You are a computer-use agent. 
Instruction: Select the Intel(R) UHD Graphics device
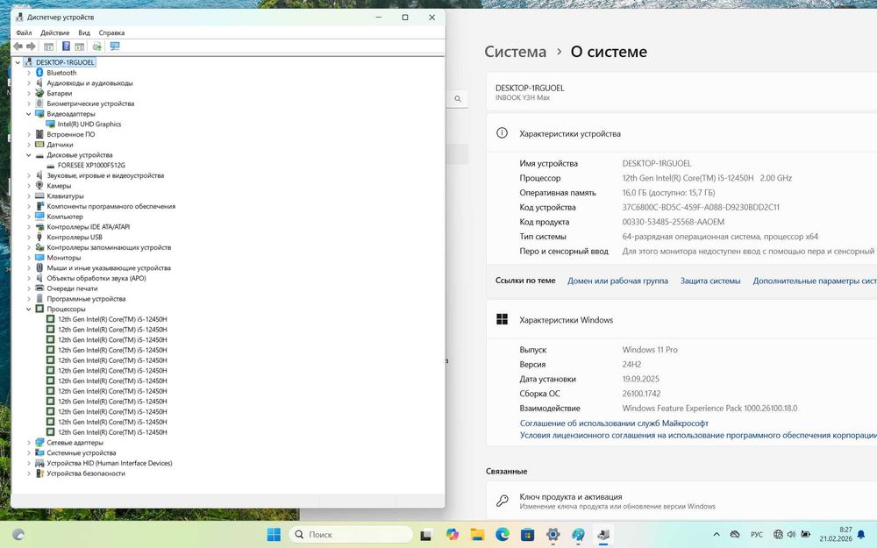coord(89,125)
